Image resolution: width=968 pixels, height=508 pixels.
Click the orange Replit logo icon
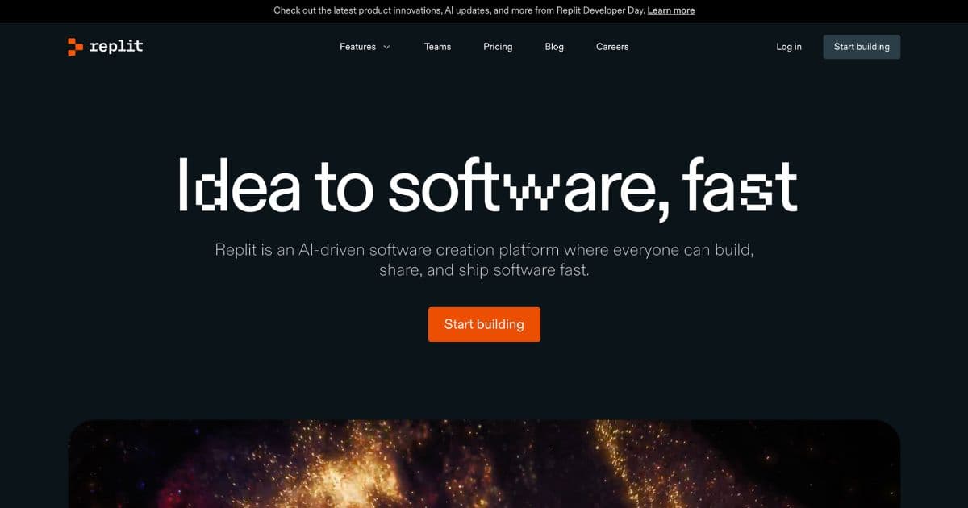tap(75, 47)
